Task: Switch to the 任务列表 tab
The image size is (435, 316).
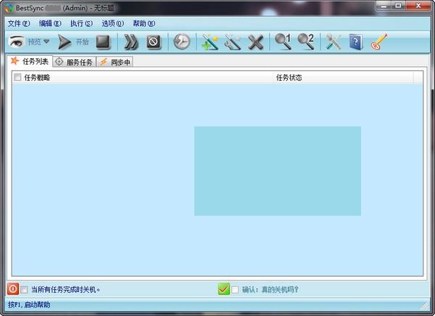Action: point(30,62)
